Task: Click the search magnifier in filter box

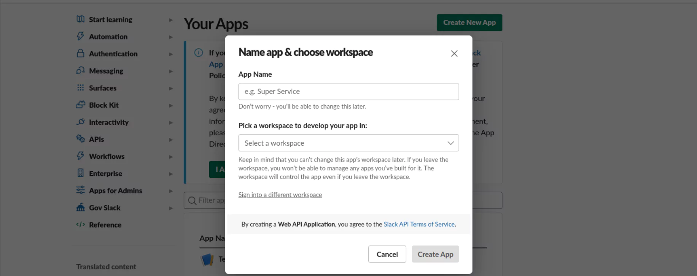Action: point(192,200)
